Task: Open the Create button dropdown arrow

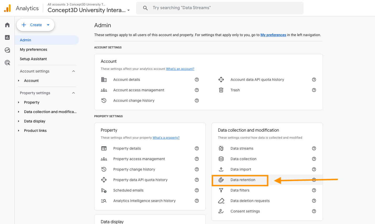Action: tap(48, 25)
